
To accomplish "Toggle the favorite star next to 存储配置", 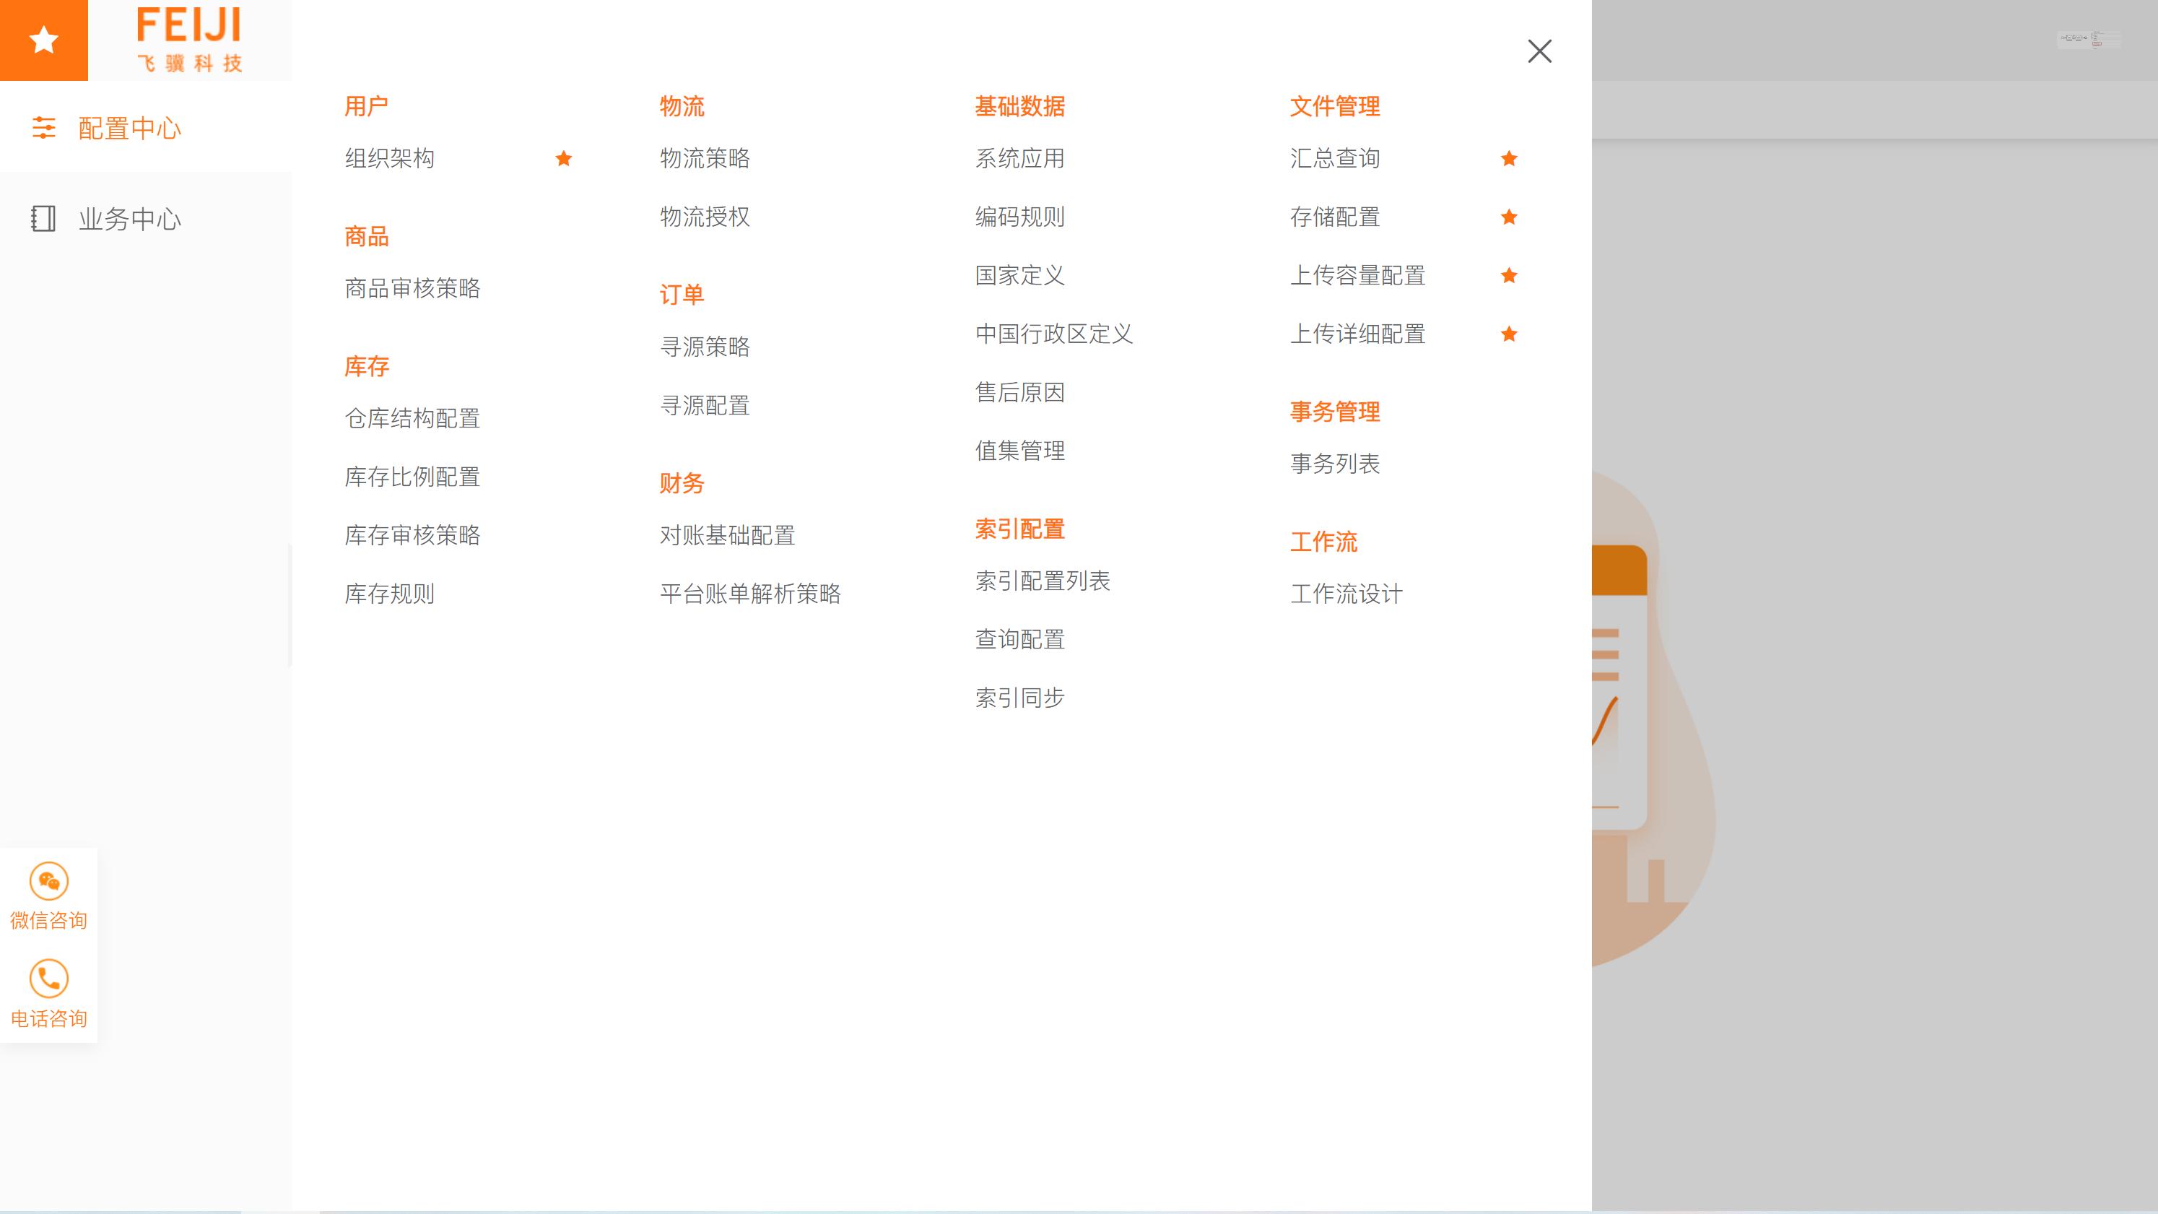I will [x=1508, y=217].
